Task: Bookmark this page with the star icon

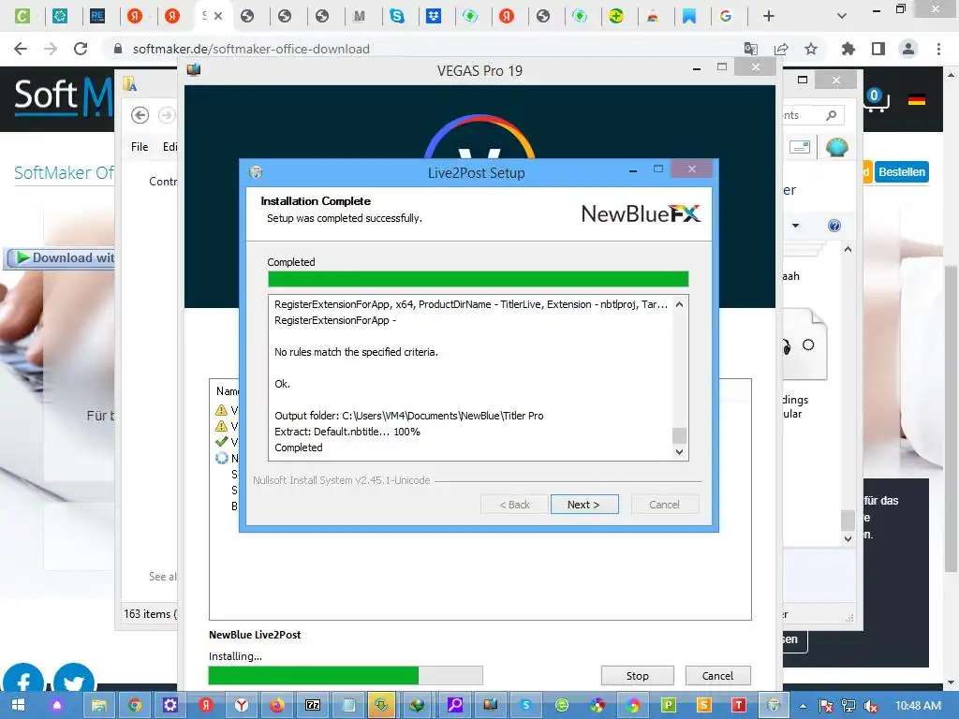Action: pos(811,49)
